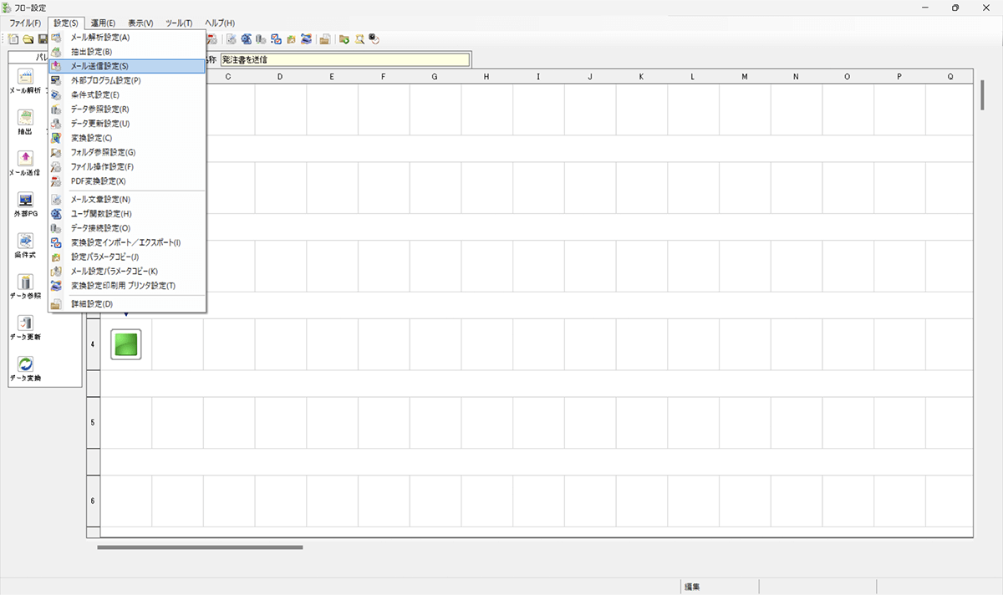This screenshot has height=595, width=1003.
Task: Open the ツール(T) menu
Action: click(179, 23)
